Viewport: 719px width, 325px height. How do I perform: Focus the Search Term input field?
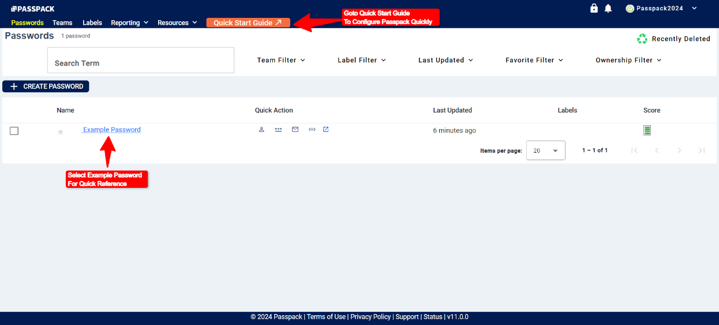click(141, 60)
